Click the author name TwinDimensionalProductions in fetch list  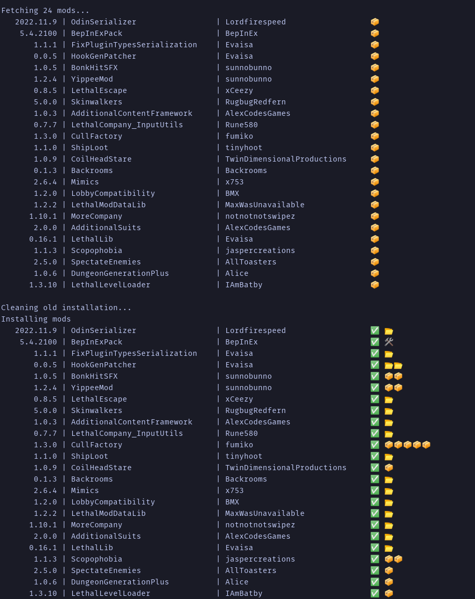point(286,159)
